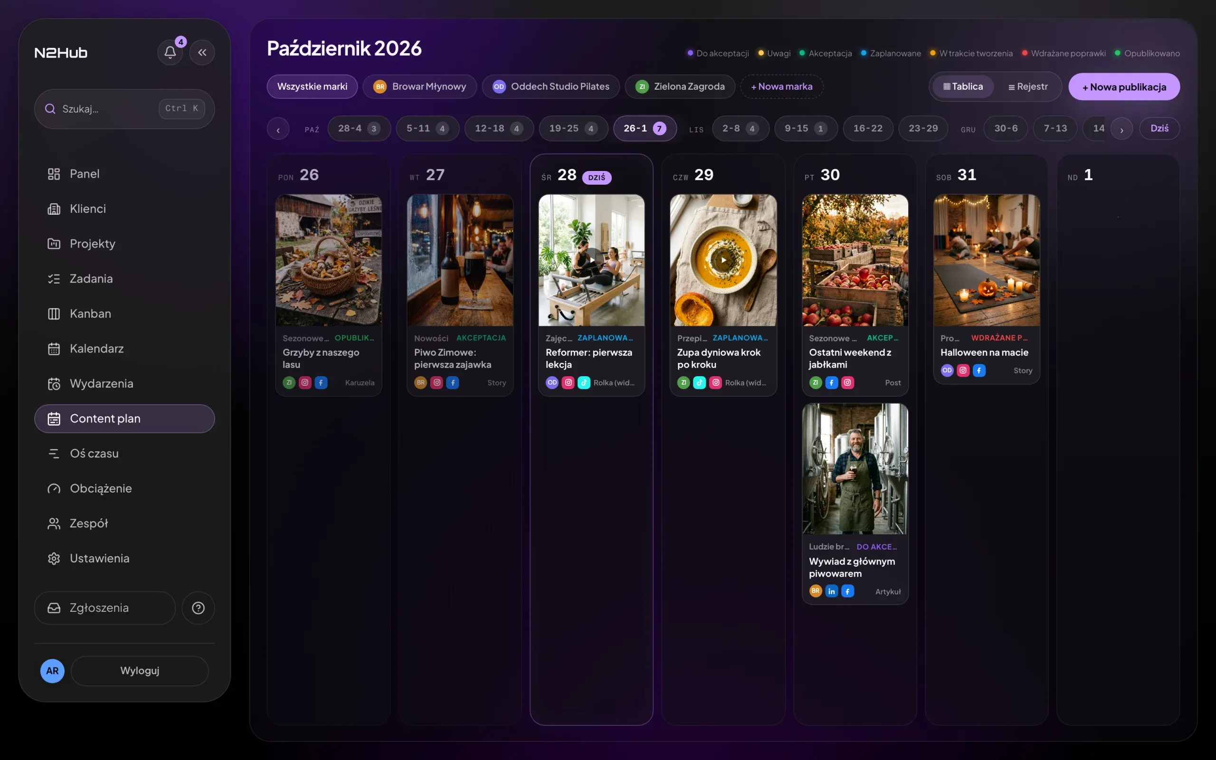Go to previous weeks with left arrow

pyautogui.click(x=278, y=129)
